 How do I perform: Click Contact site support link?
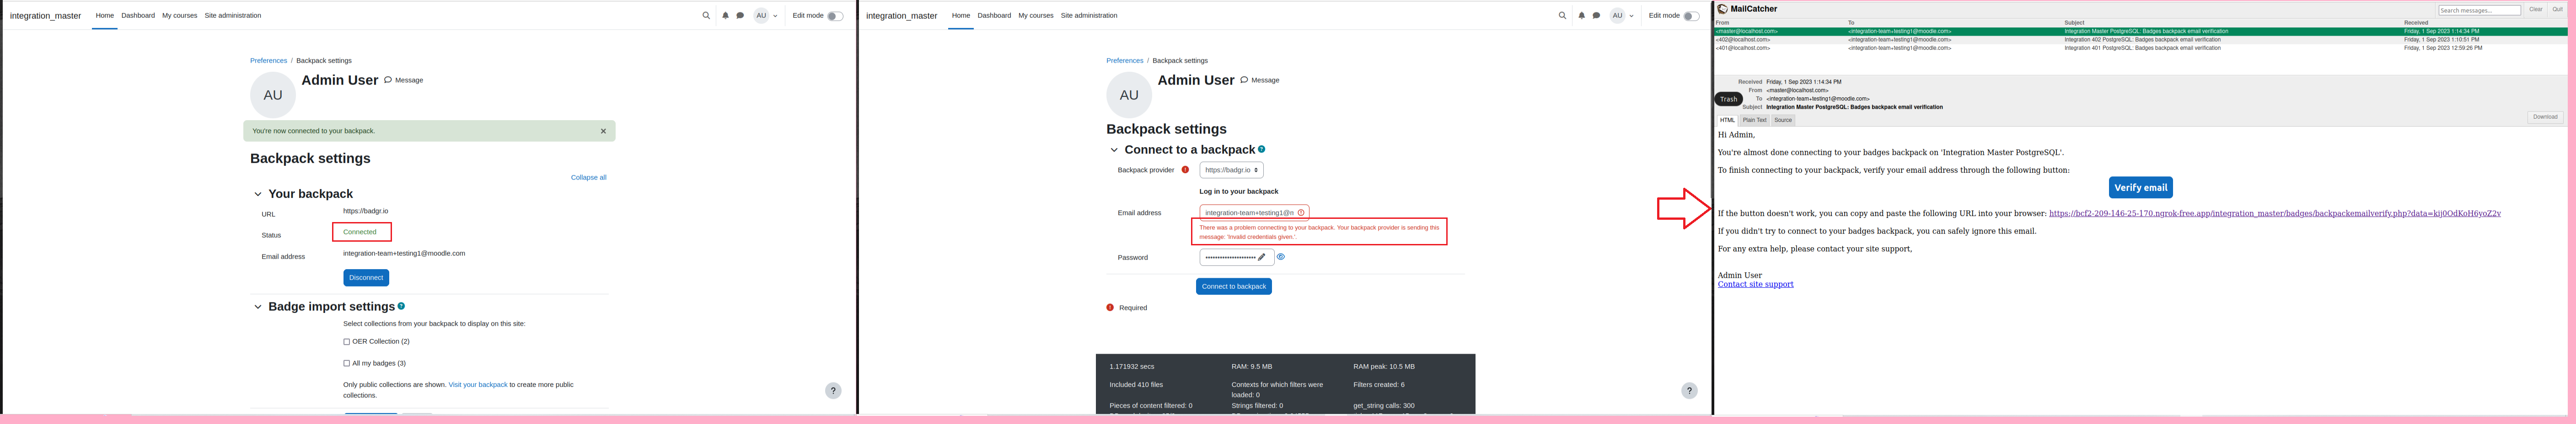[1755, 284]
